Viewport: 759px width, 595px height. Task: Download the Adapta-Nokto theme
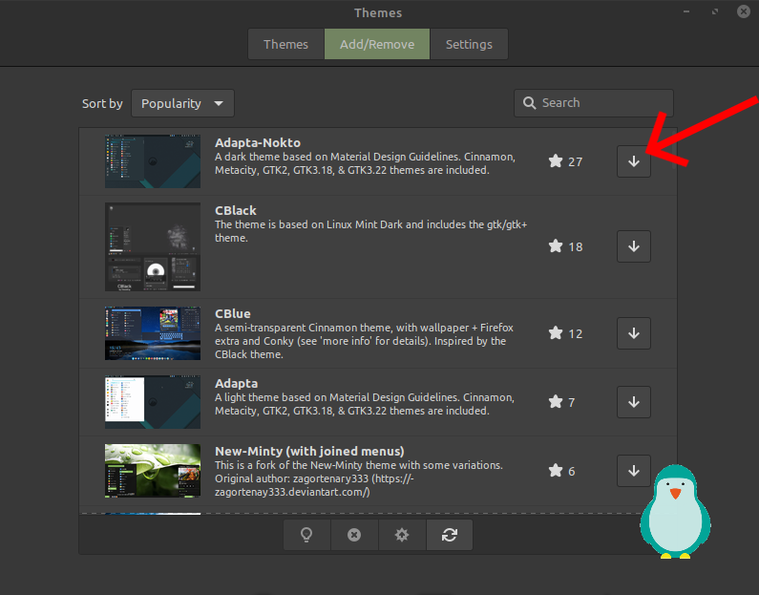click(x=634, y=161)
